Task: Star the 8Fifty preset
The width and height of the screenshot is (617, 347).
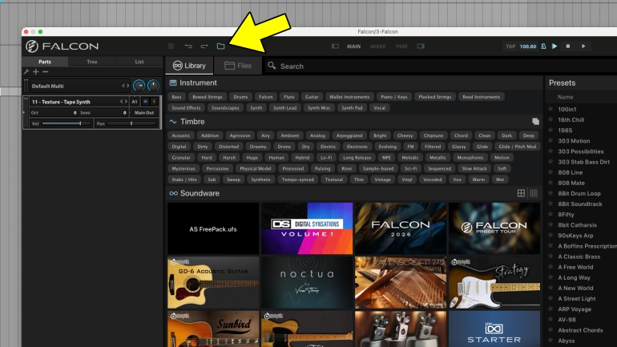Action: coord(551,215)
